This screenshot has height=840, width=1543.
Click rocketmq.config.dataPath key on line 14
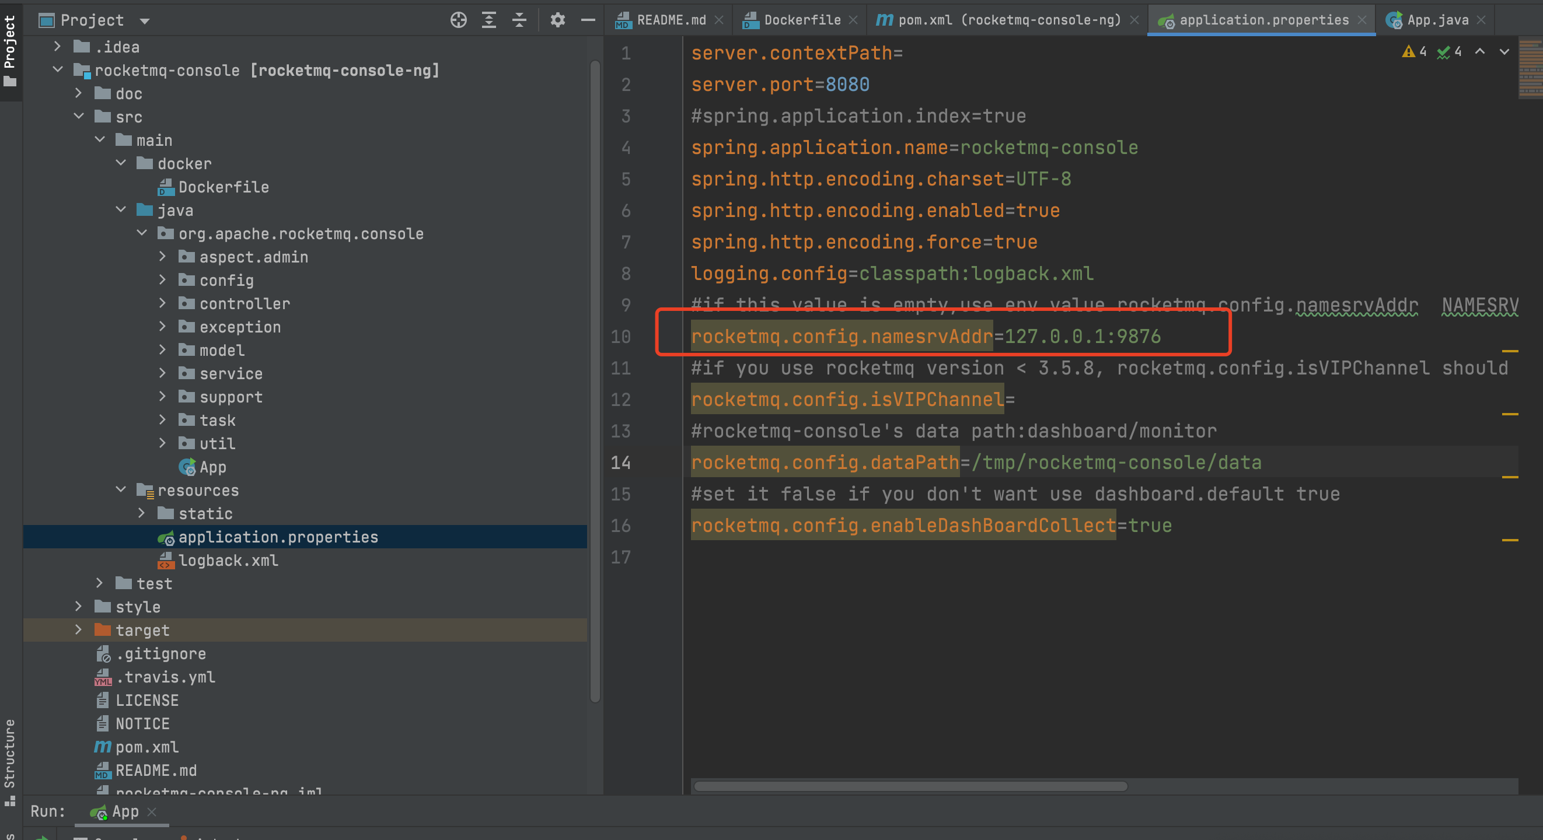825,462
